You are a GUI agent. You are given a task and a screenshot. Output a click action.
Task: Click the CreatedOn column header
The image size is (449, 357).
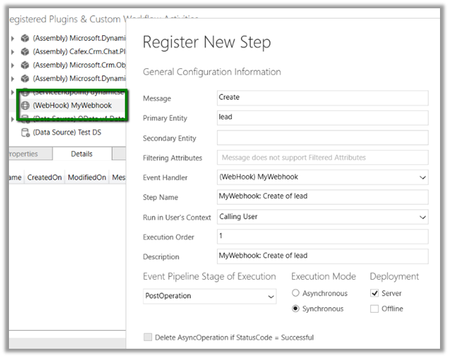click(45, 177)
